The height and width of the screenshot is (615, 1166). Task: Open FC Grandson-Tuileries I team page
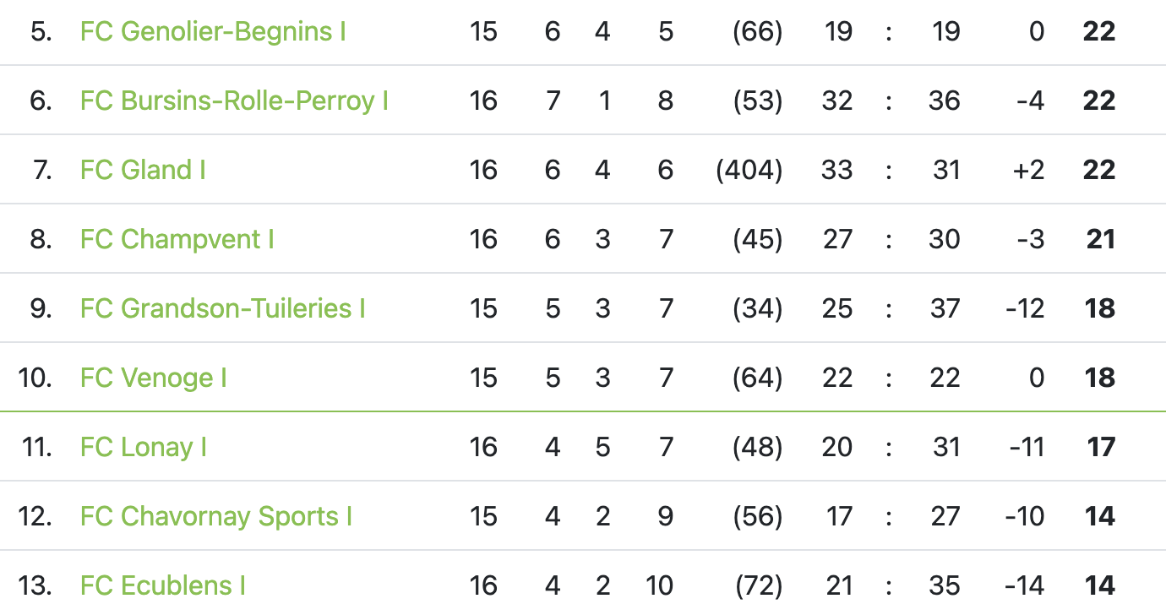[222, 308]
